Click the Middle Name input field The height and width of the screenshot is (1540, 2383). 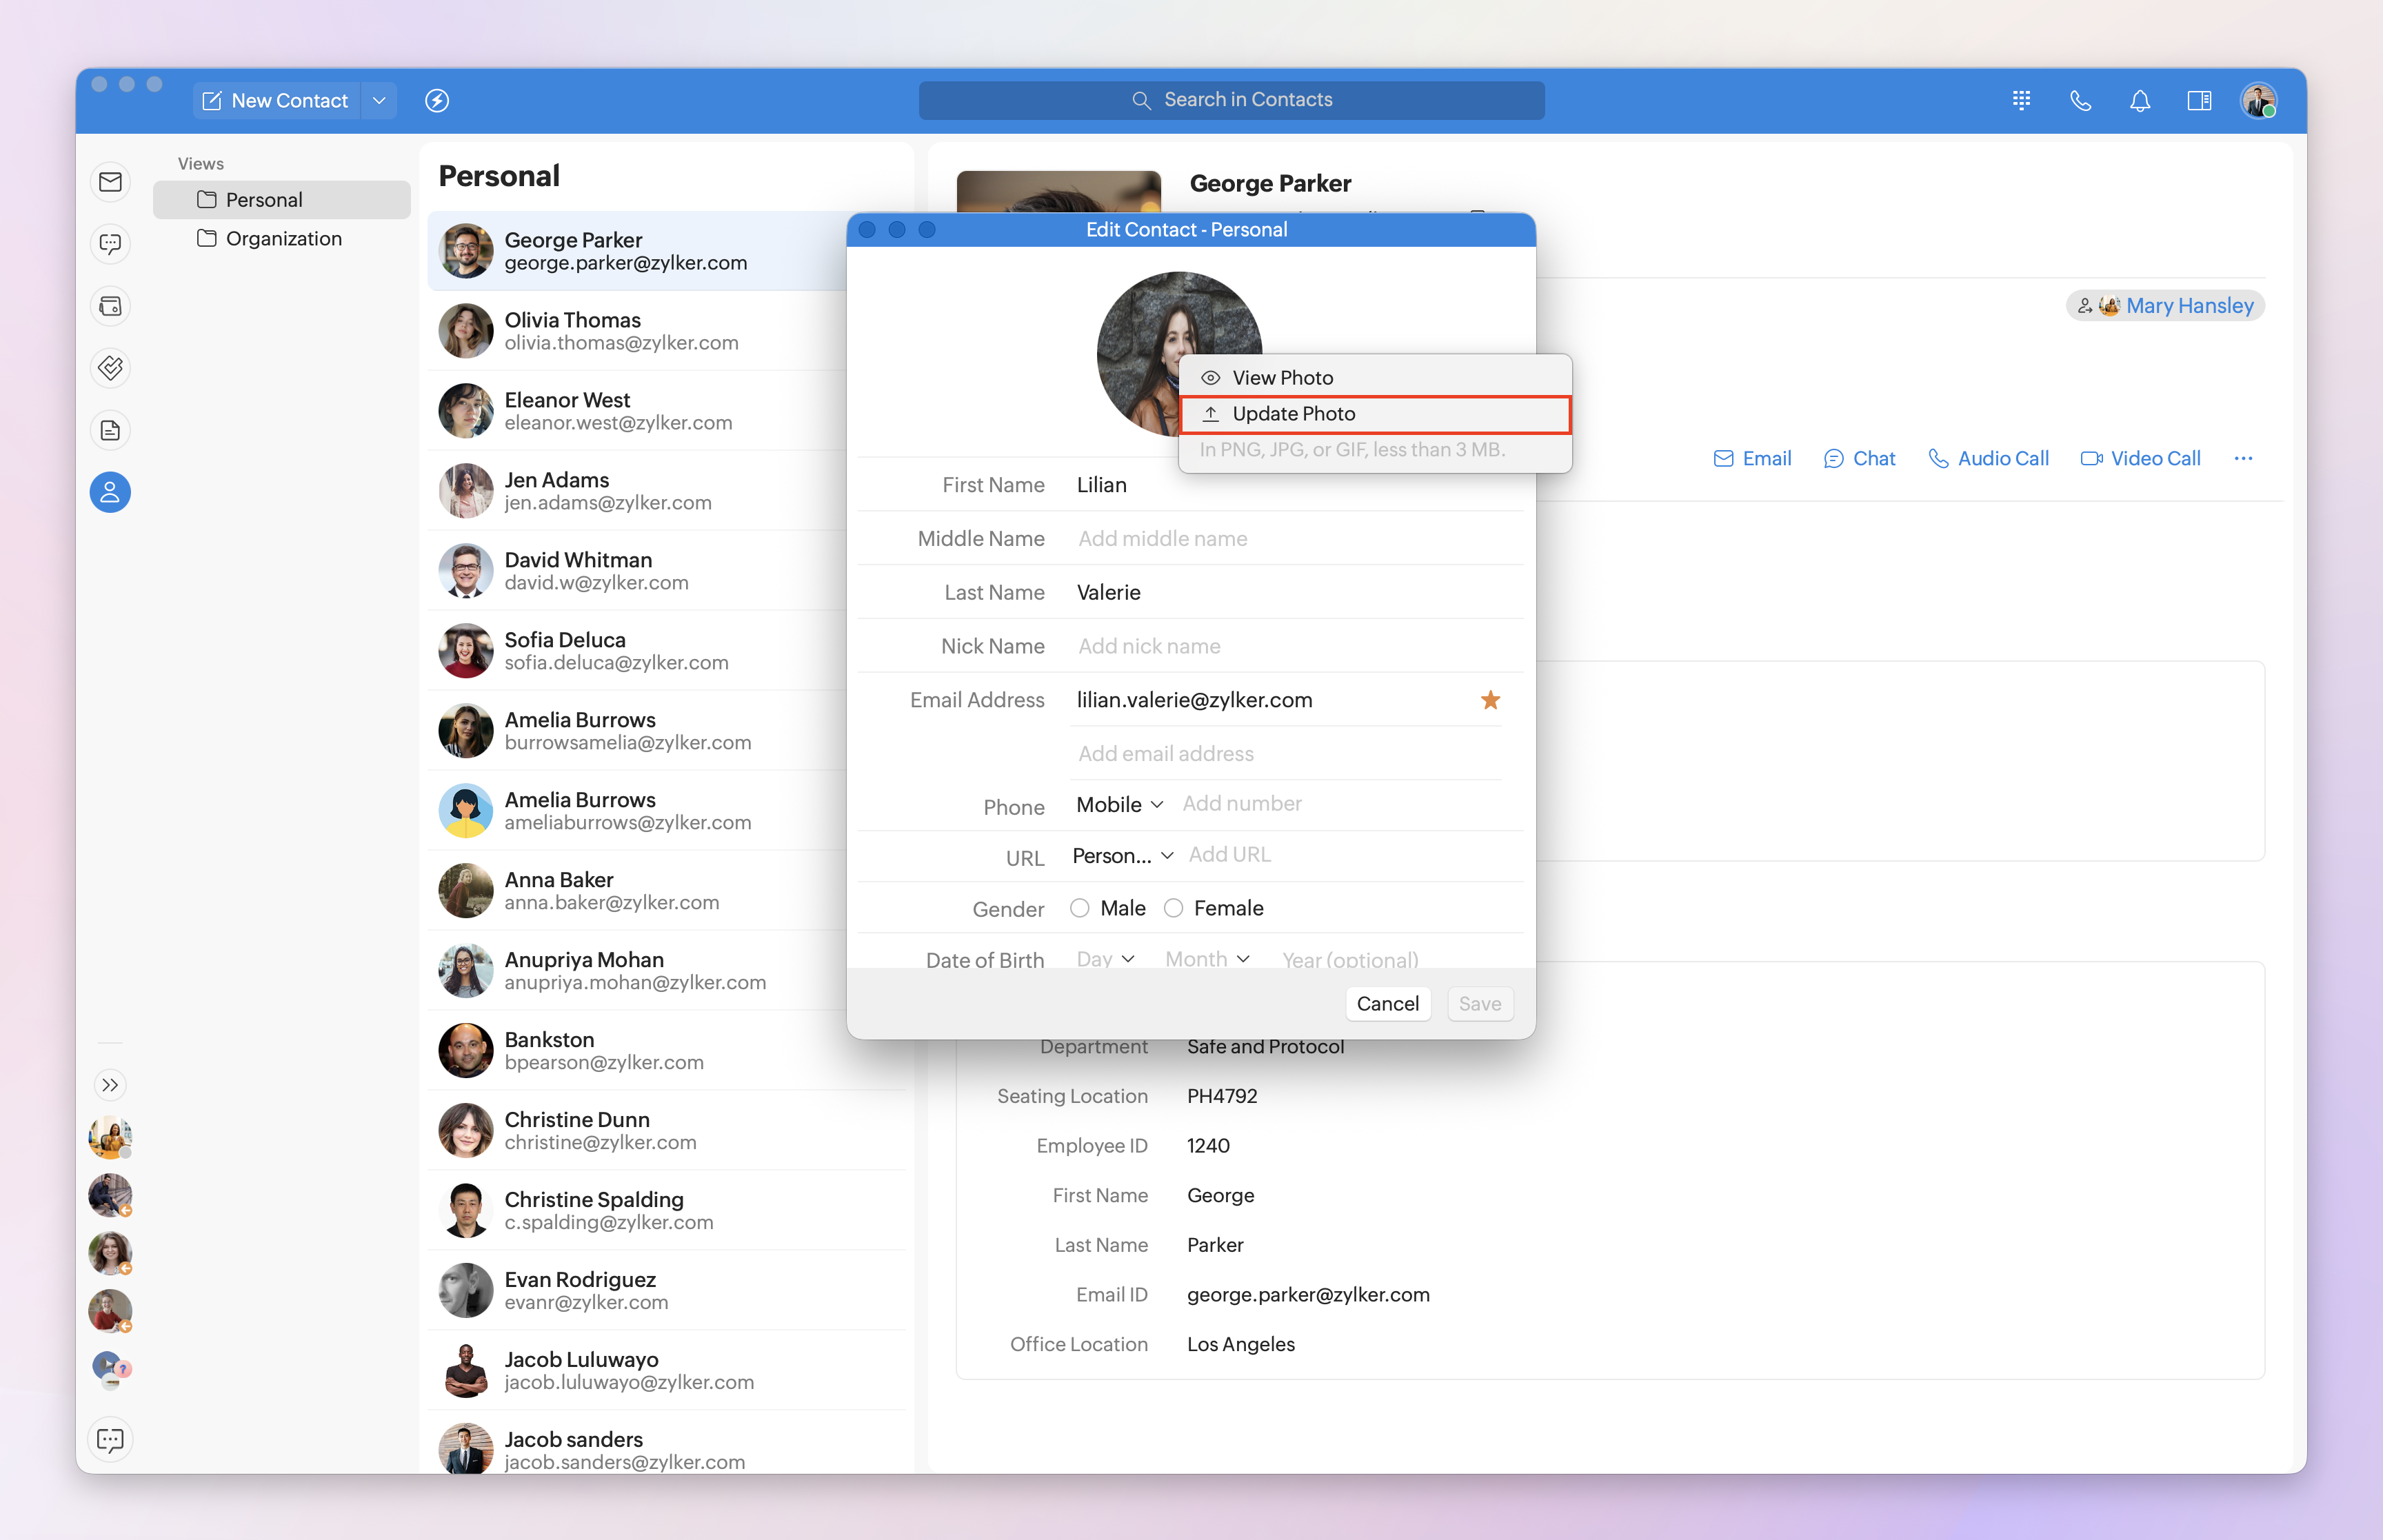[x=1290, y=538]
